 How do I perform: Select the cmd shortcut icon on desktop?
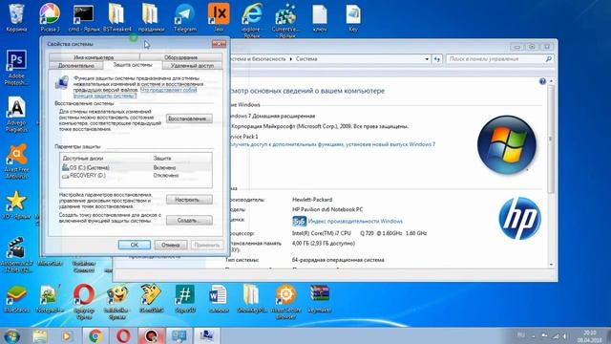[83, 17]
